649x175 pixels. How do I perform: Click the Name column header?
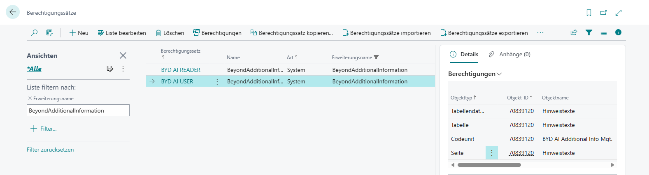click(233, 58)
